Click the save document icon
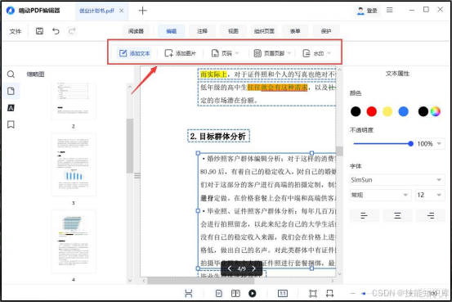 tap(39, 31)
